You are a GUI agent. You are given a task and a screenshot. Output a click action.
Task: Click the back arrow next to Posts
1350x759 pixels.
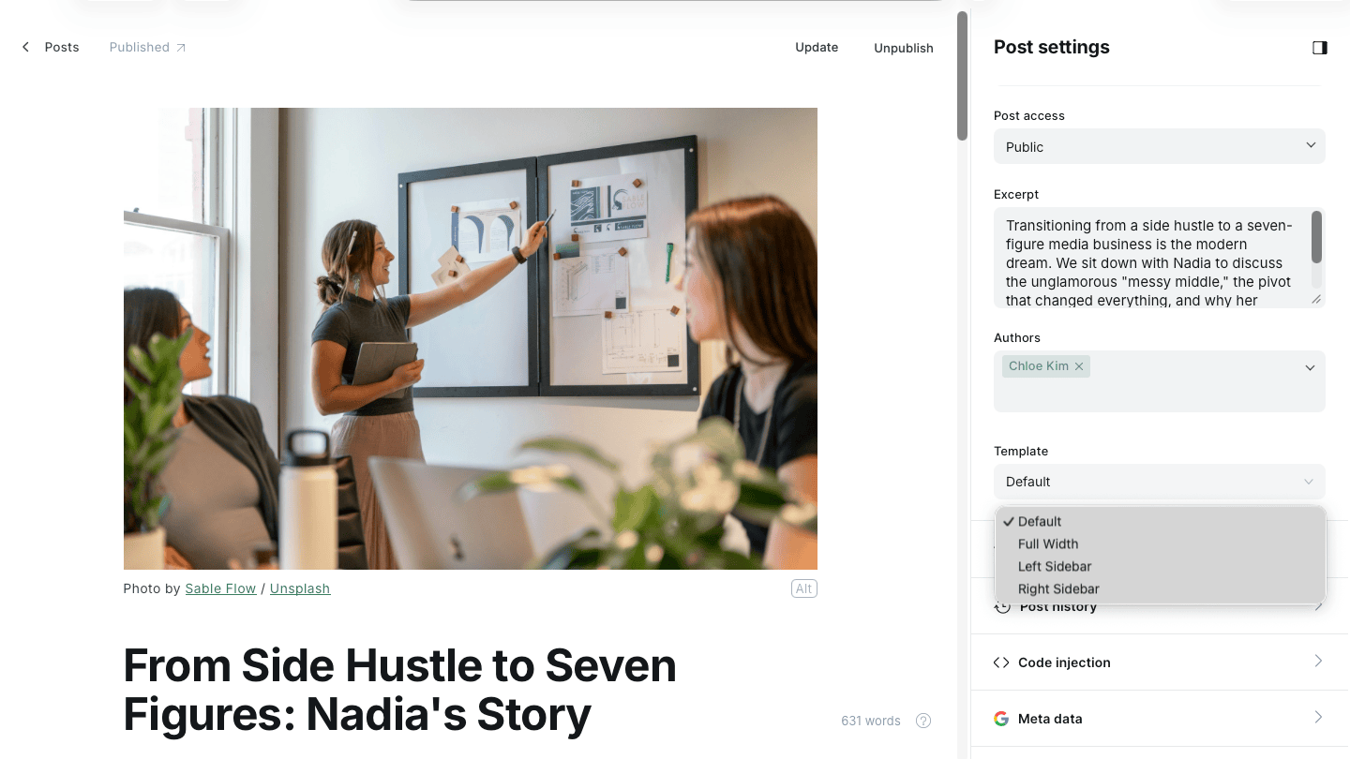[25, 47]
